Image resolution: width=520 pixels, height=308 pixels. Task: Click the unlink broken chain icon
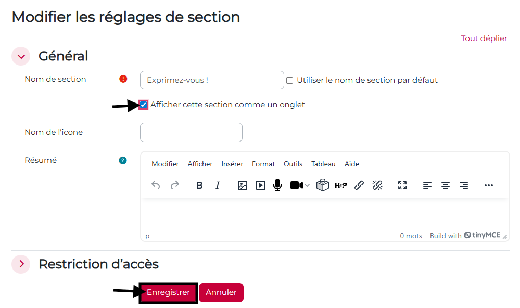pyautogui.click(x=377, y=185)
